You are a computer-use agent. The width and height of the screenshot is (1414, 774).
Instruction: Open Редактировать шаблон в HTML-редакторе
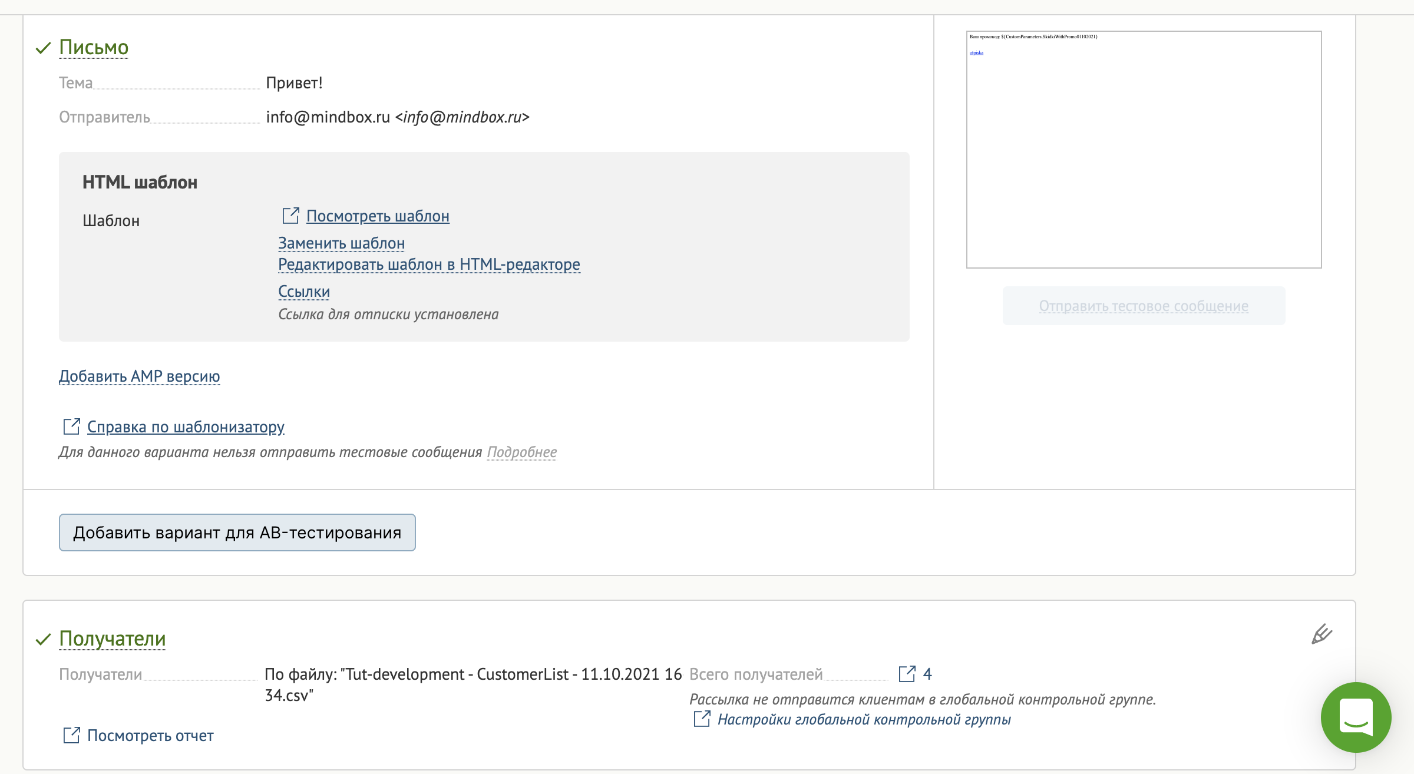tap(429, 264)
